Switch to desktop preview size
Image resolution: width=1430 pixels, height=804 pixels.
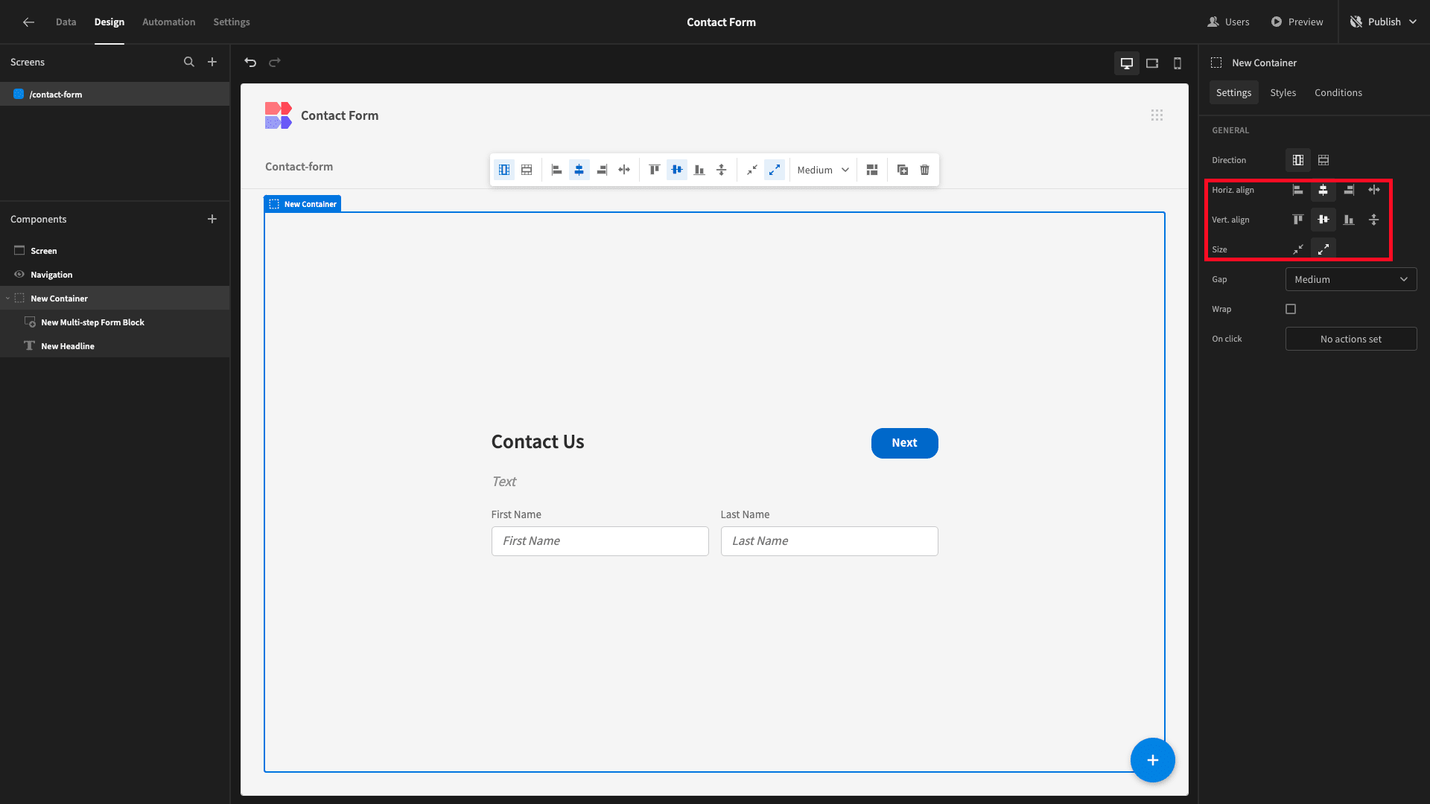click(x=1127, y=63)
